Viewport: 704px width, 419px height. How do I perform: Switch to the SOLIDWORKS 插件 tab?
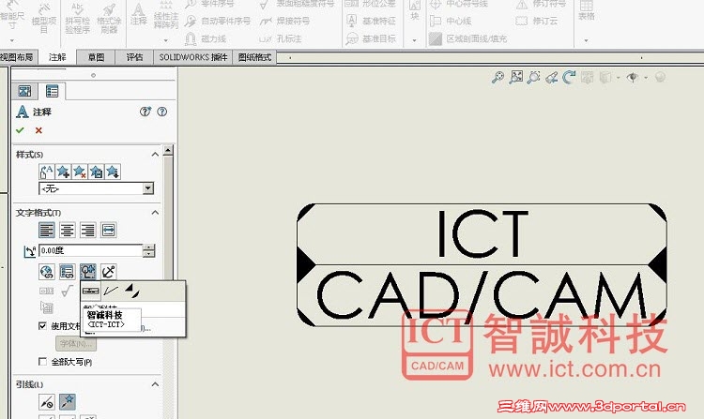tap(193, 57)
